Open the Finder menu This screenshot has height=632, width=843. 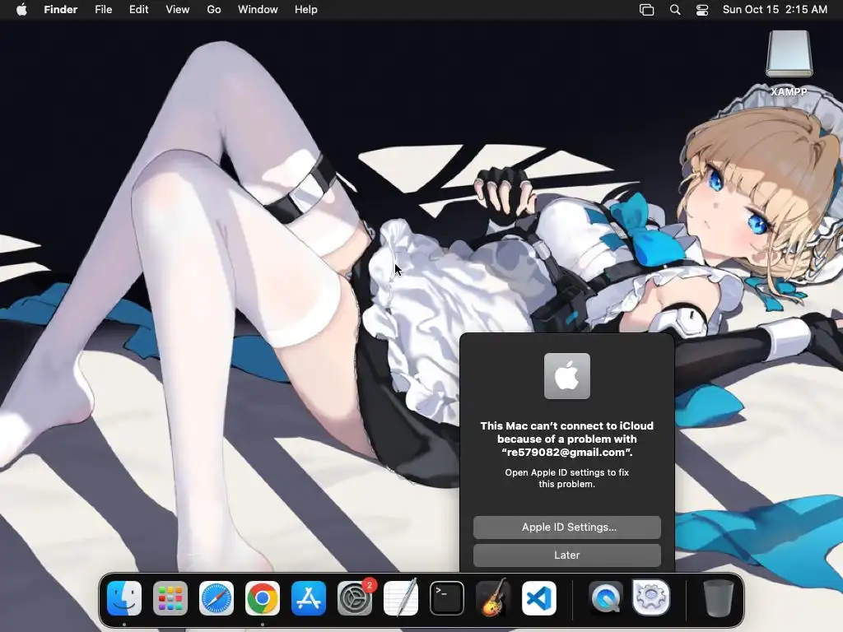[61, 10]
